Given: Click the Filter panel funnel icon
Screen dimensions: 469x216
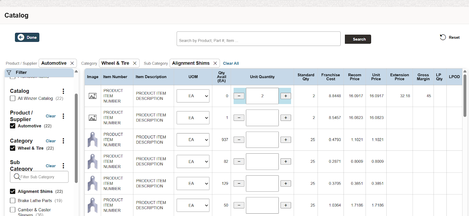Looking at the screenshot, I should coord(9,73).
